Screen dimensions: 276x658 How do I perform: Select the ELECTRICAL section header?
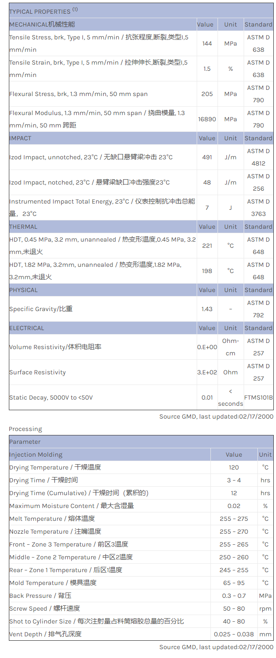click(27, 328)
